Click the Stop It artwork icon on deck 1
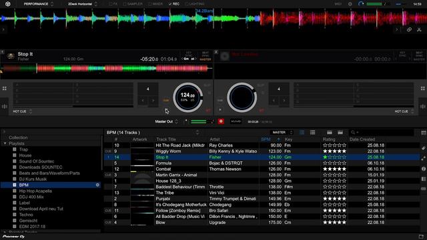This screenshot has width=427, height=240. (x=11, y=56)
